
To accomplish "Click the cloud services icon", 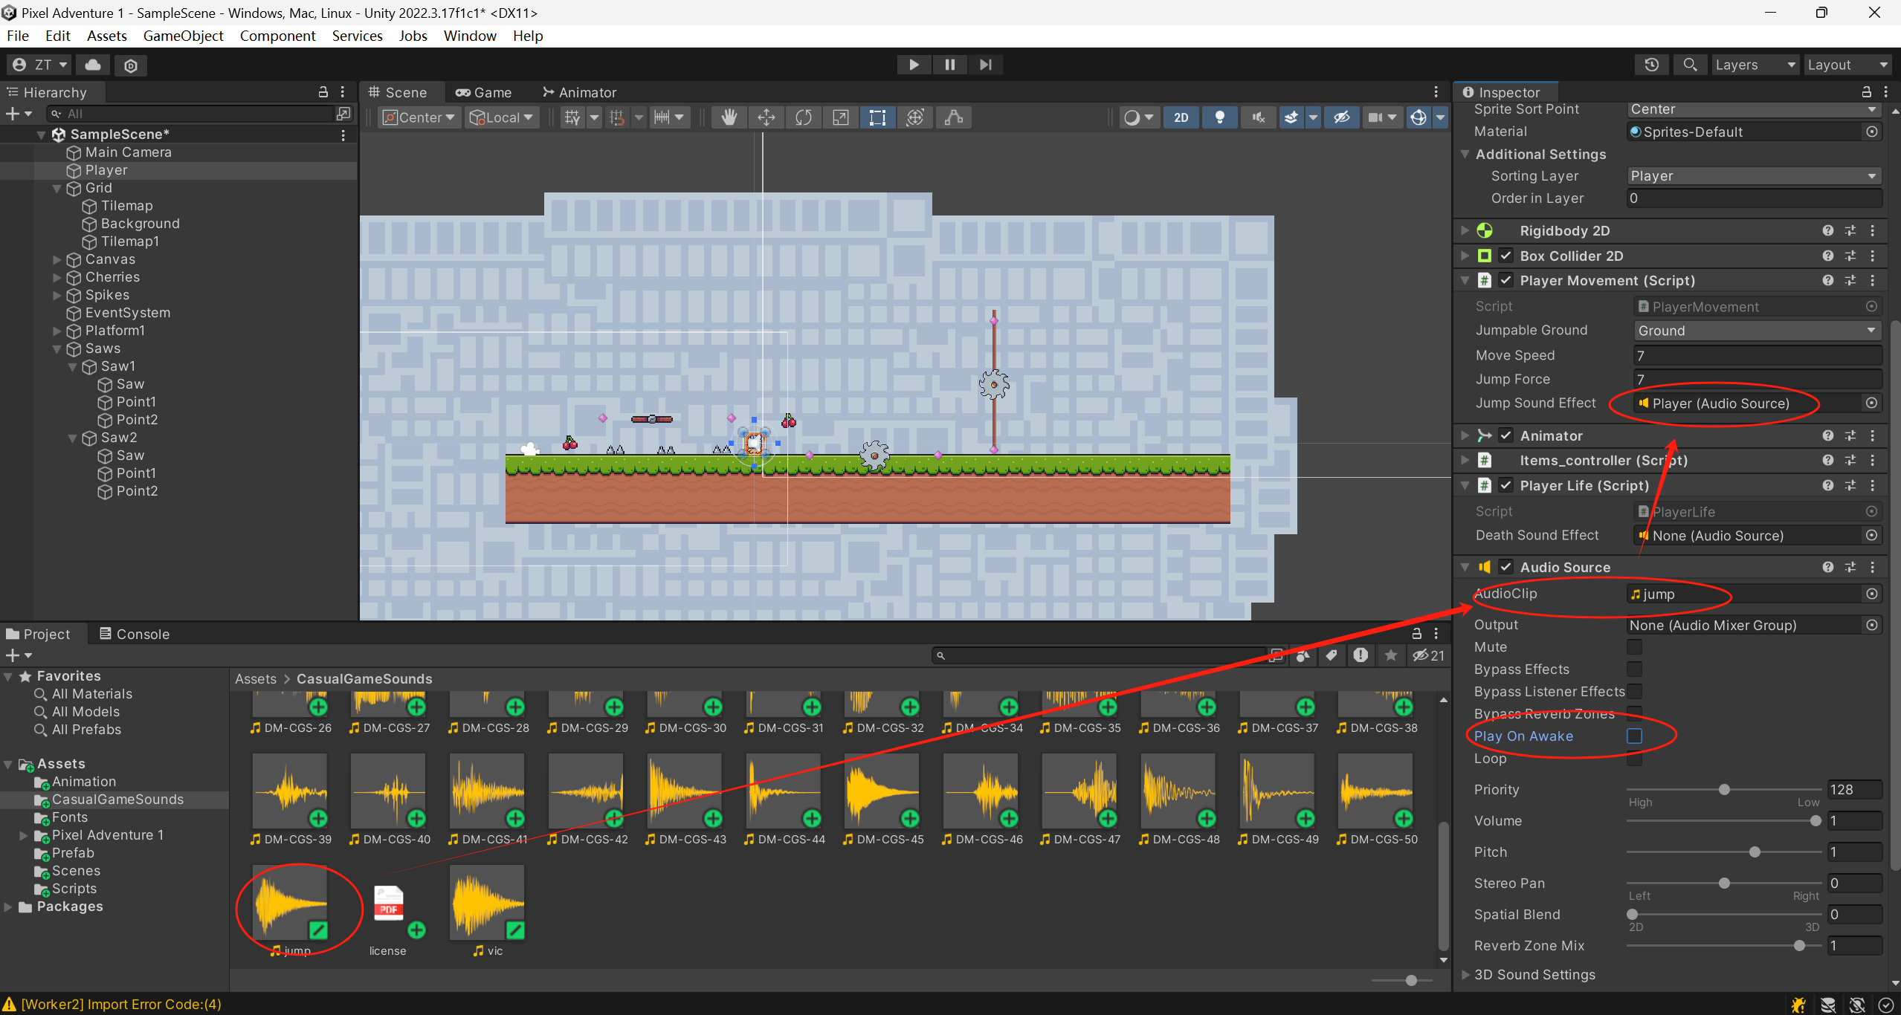I will coord(93,65).
